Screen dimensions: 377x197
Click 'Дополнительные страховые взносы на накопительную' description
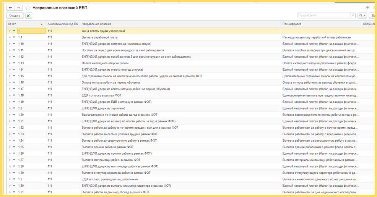[321, 76]
